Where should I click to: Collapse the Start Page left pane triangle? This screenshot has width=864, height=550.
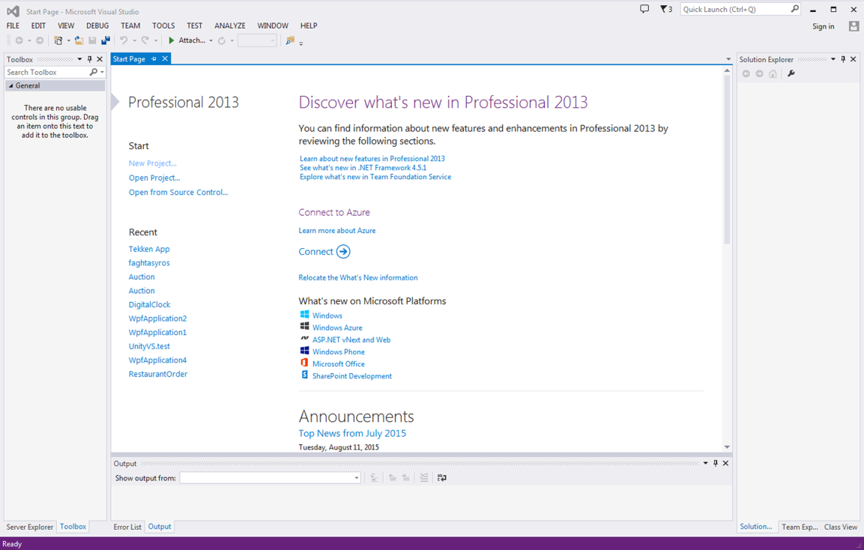coord(115,102)
